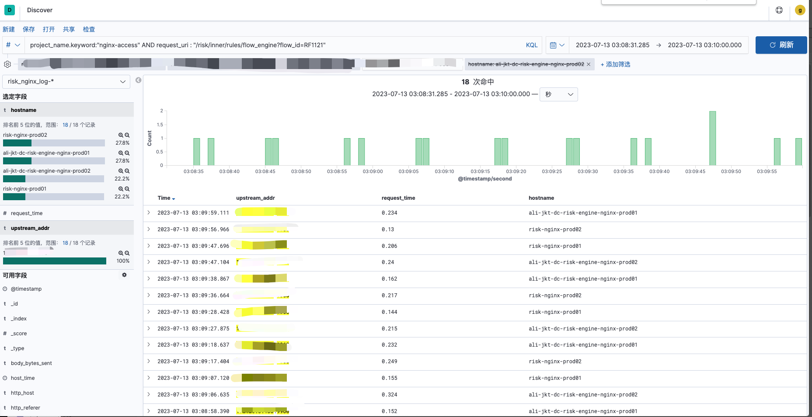812x417 pixels.
Task: Expand the 03:09:36.664 document row
Action: [x=149, y=295]
